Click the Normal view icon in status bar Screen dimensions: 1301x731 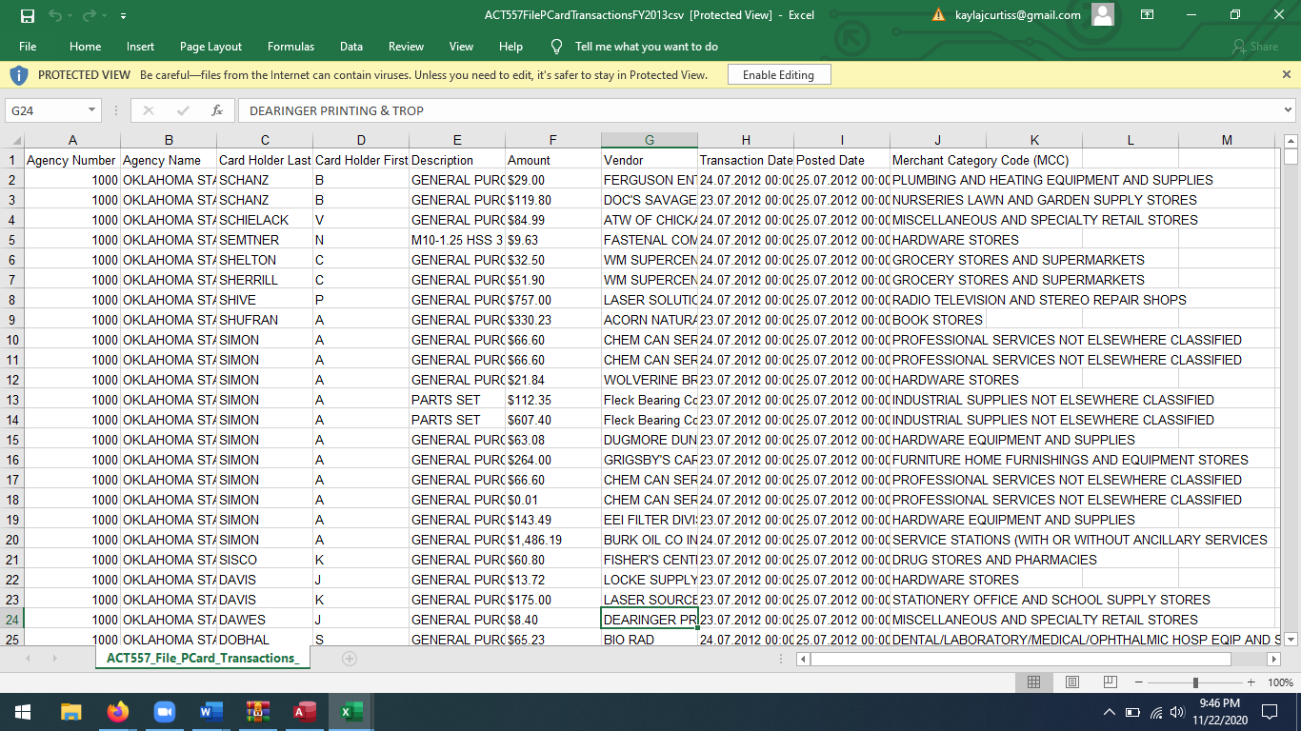(x=1033, y=682)
